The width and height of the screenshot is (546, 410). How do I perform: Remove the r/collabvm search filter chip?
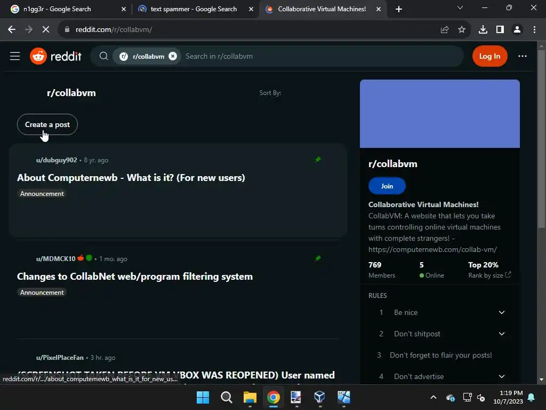[173, 56]
